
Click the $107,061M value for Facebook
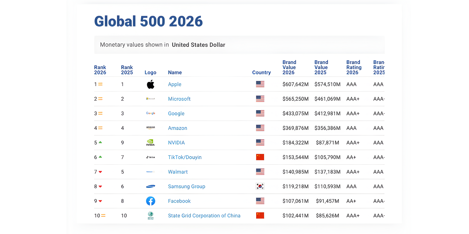coord(295,201)
